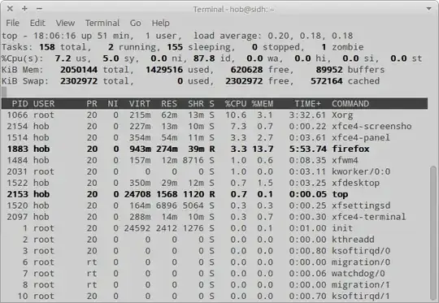Click the firefox process name

point(350,149)
